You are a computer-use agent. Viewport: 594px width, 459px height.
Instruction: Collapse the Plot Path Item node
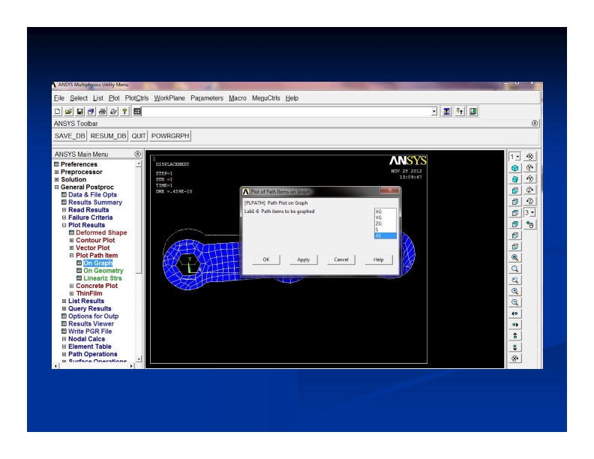tap(71, 255)
